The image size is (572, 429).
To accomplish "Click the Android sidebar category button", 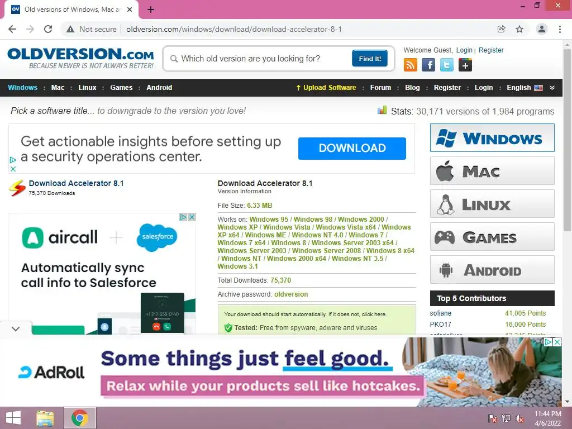I will (x=492, y=270).
